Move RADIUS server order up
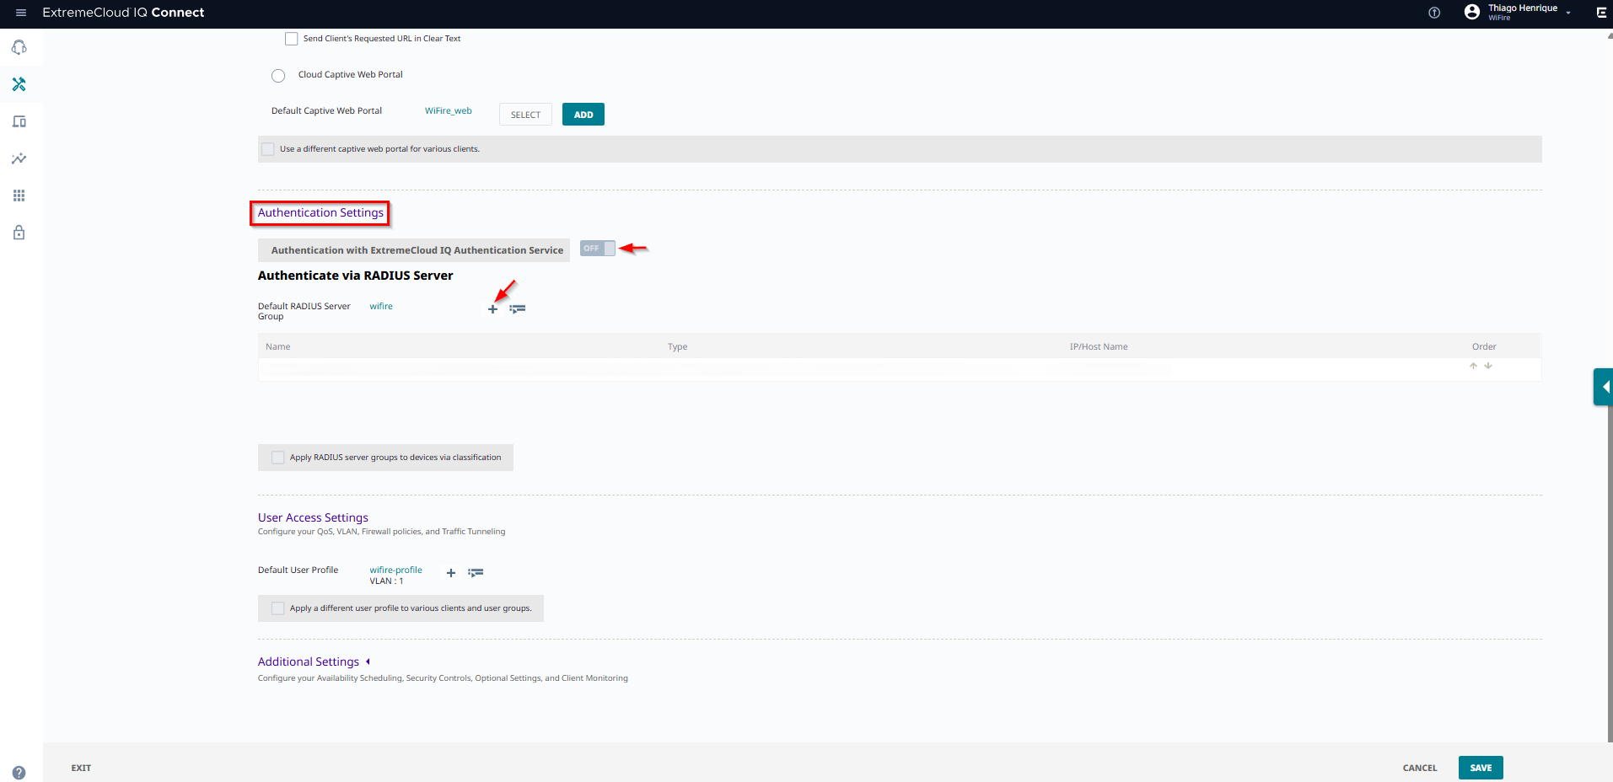The width and height of the screenshot is (1613, 782). pos(1474,366)
